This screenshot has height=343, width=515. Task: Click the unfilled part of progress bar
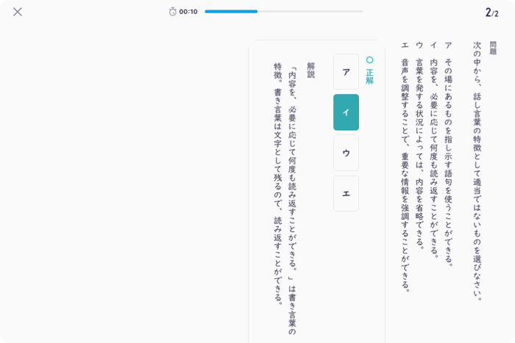point(310,12)
